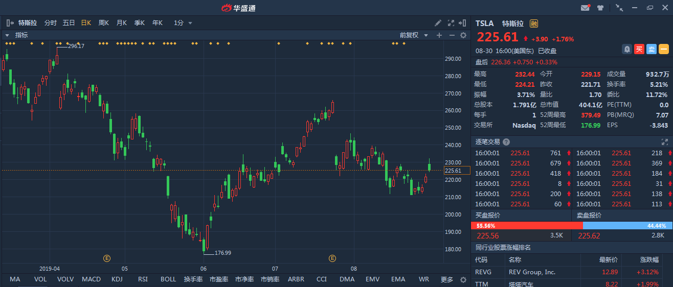The image size is (673, 287).
Task: Set a price alert with bell icon
Action: [x=627, y=50]
